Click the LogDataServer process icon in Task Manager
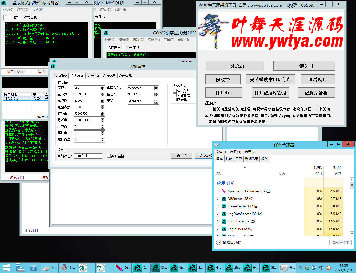This screenshot has width=356, height=273. point(224,214)
